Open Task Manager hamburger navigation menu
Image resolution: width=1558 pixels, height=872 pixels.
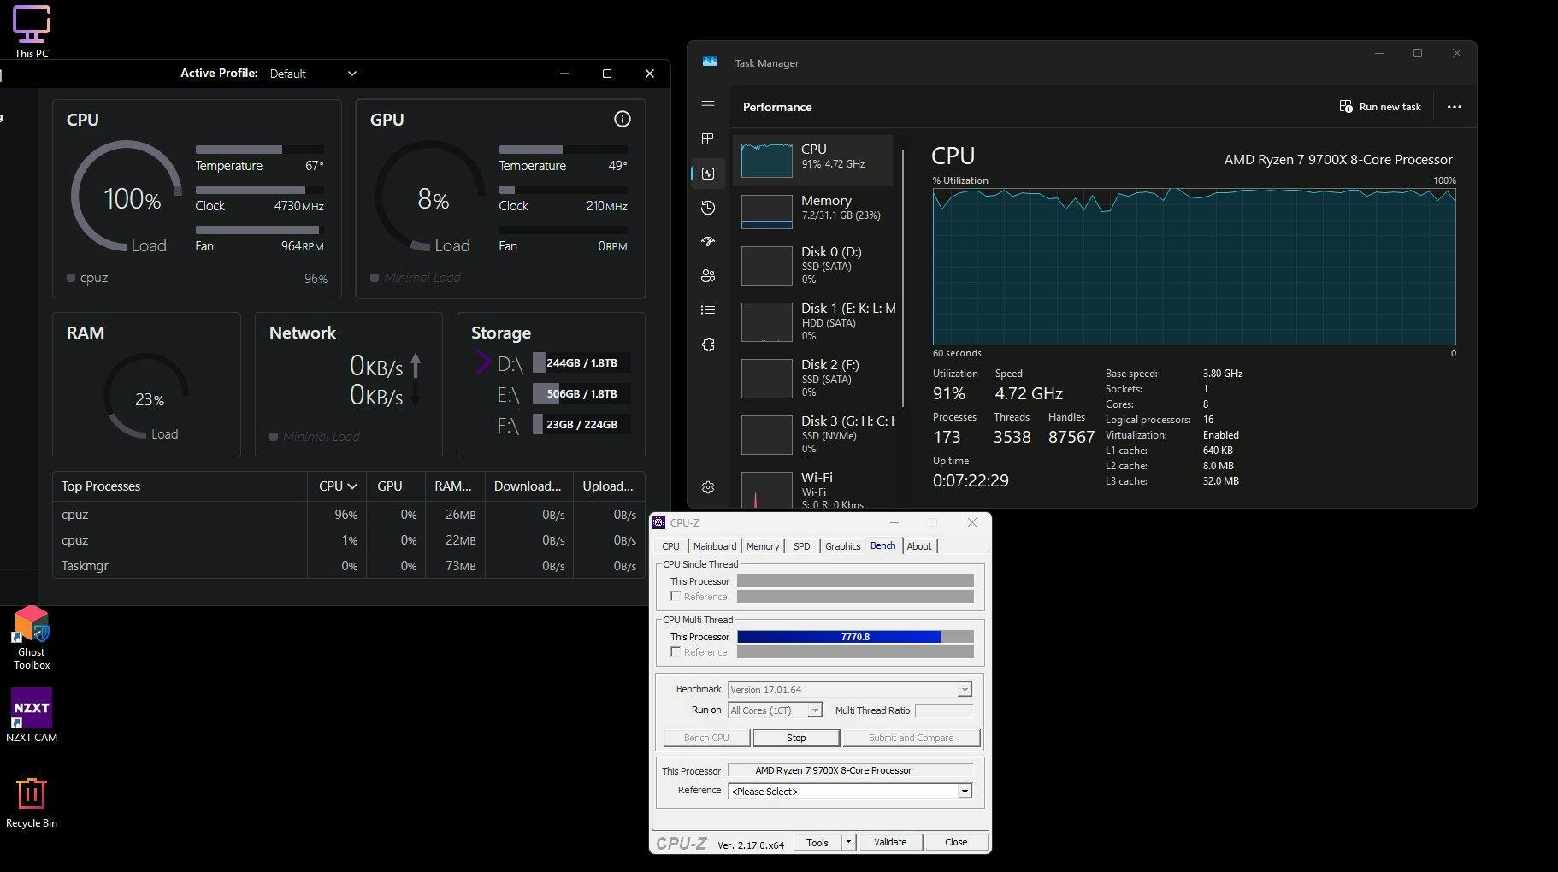pos(708,105)
